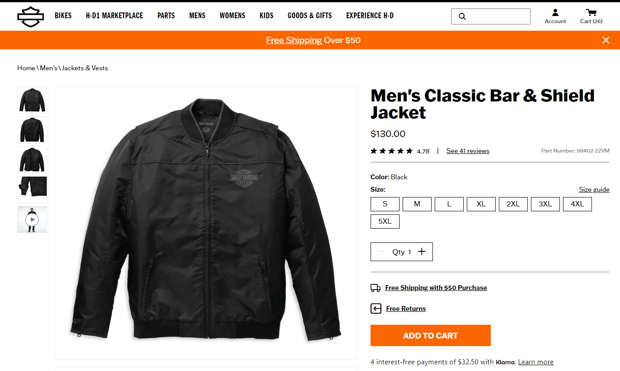This screenshot has height=371, width=620.
Task: Open the Account profile icon
Action: [555, 12]
